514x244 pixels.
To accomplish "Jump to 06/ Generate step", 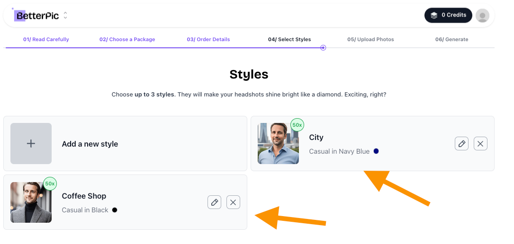I will click(x=452, y=39).
